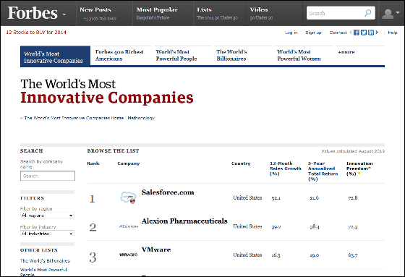Click Alexion total return value 38.4
This screenshot has width=405, height=277.
pos(315,226)
